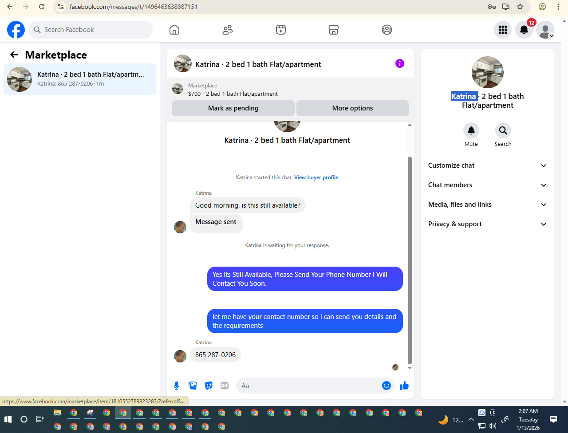Select the Message sent bubble
568x433 pixels.
(216, 224)
